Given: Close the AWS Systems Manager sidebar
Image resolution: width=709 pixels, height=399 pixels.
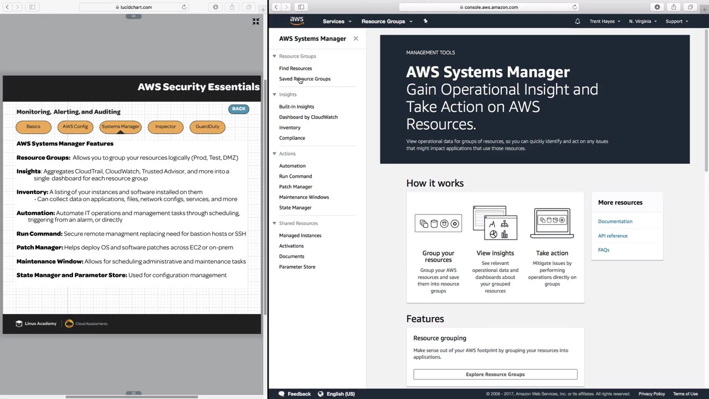Looking at the screenshot, I should pos(356,38).
